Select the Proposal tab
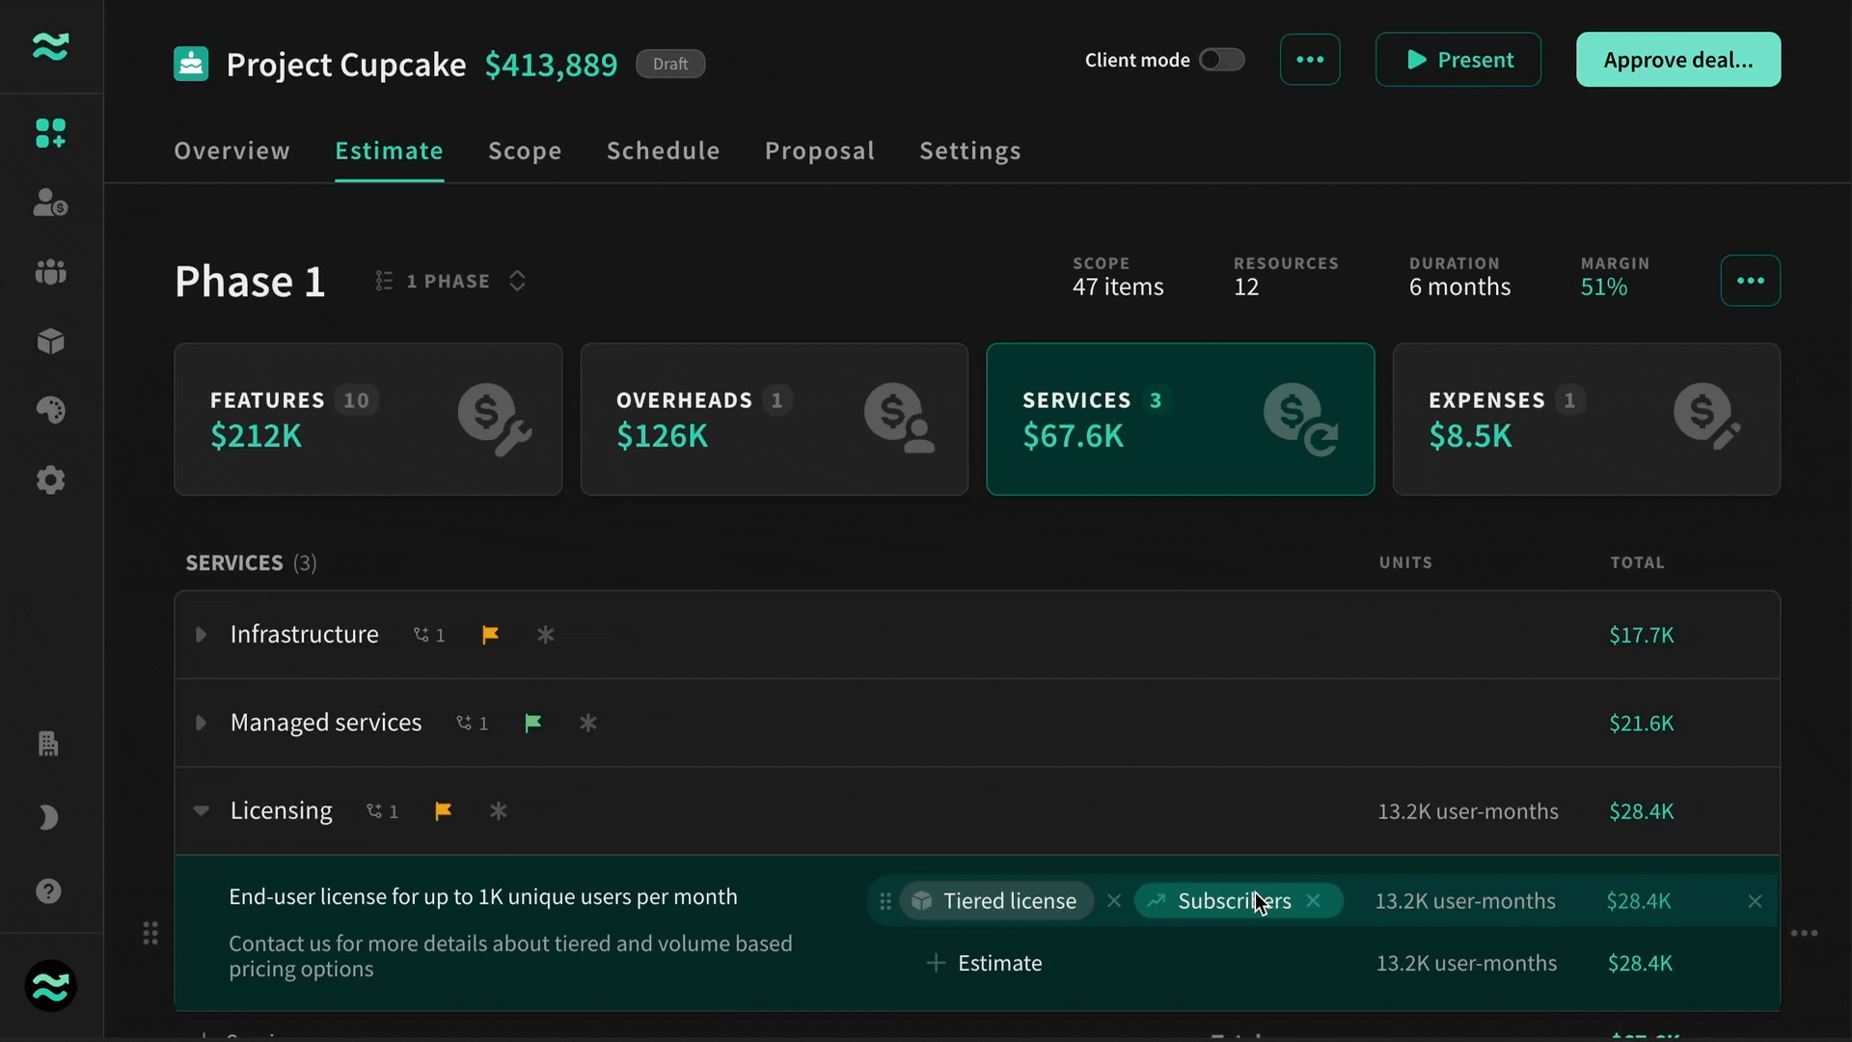The height and width of the screenshot is (1042, 1852). tap(818, 152)
